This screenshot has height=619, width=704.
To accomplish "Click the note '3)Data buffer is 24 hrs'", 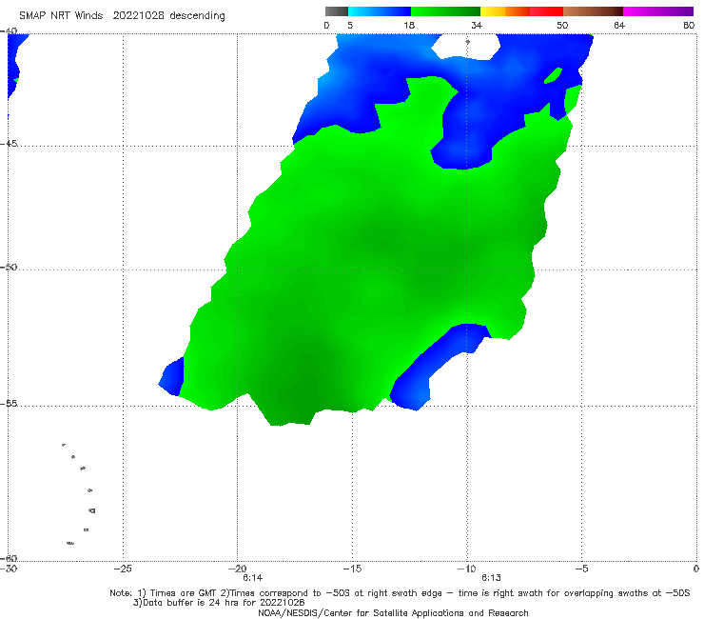I will (x=219, y=603).
